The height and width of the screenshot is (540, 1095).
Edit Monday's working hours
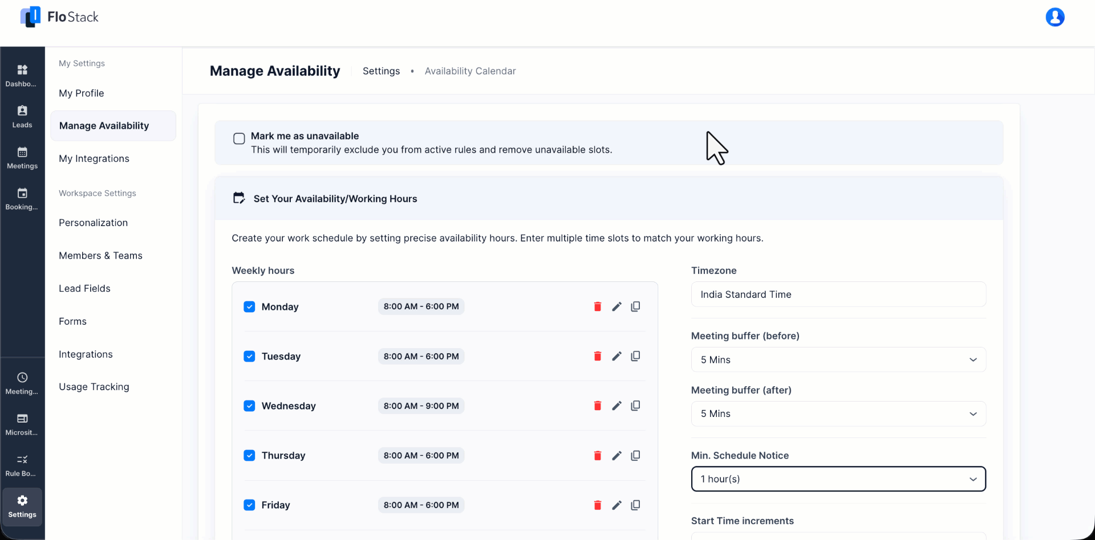(x=617, y=306)
